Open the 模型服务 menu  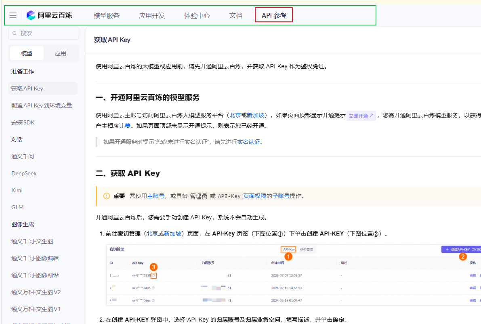click(x=107, y=15)
